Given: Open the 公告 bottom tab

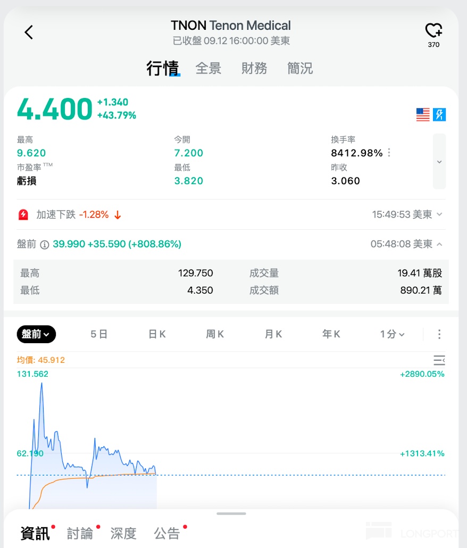Looking at the screenshot, I should coord(167,533).
